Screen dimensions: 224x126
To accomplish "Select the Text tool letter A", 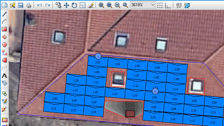I will point(5,76).
